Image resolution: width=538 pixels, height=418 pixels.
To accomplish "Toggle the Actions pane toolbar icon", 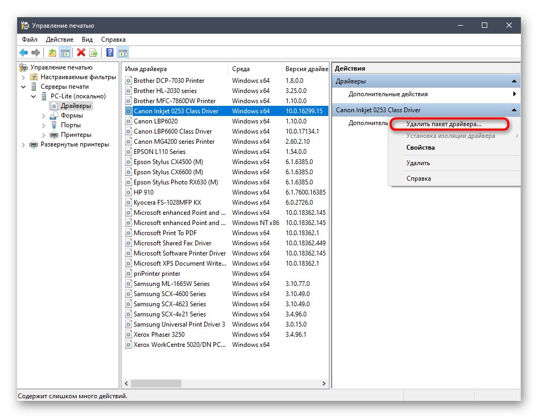I will click(123, 52).
